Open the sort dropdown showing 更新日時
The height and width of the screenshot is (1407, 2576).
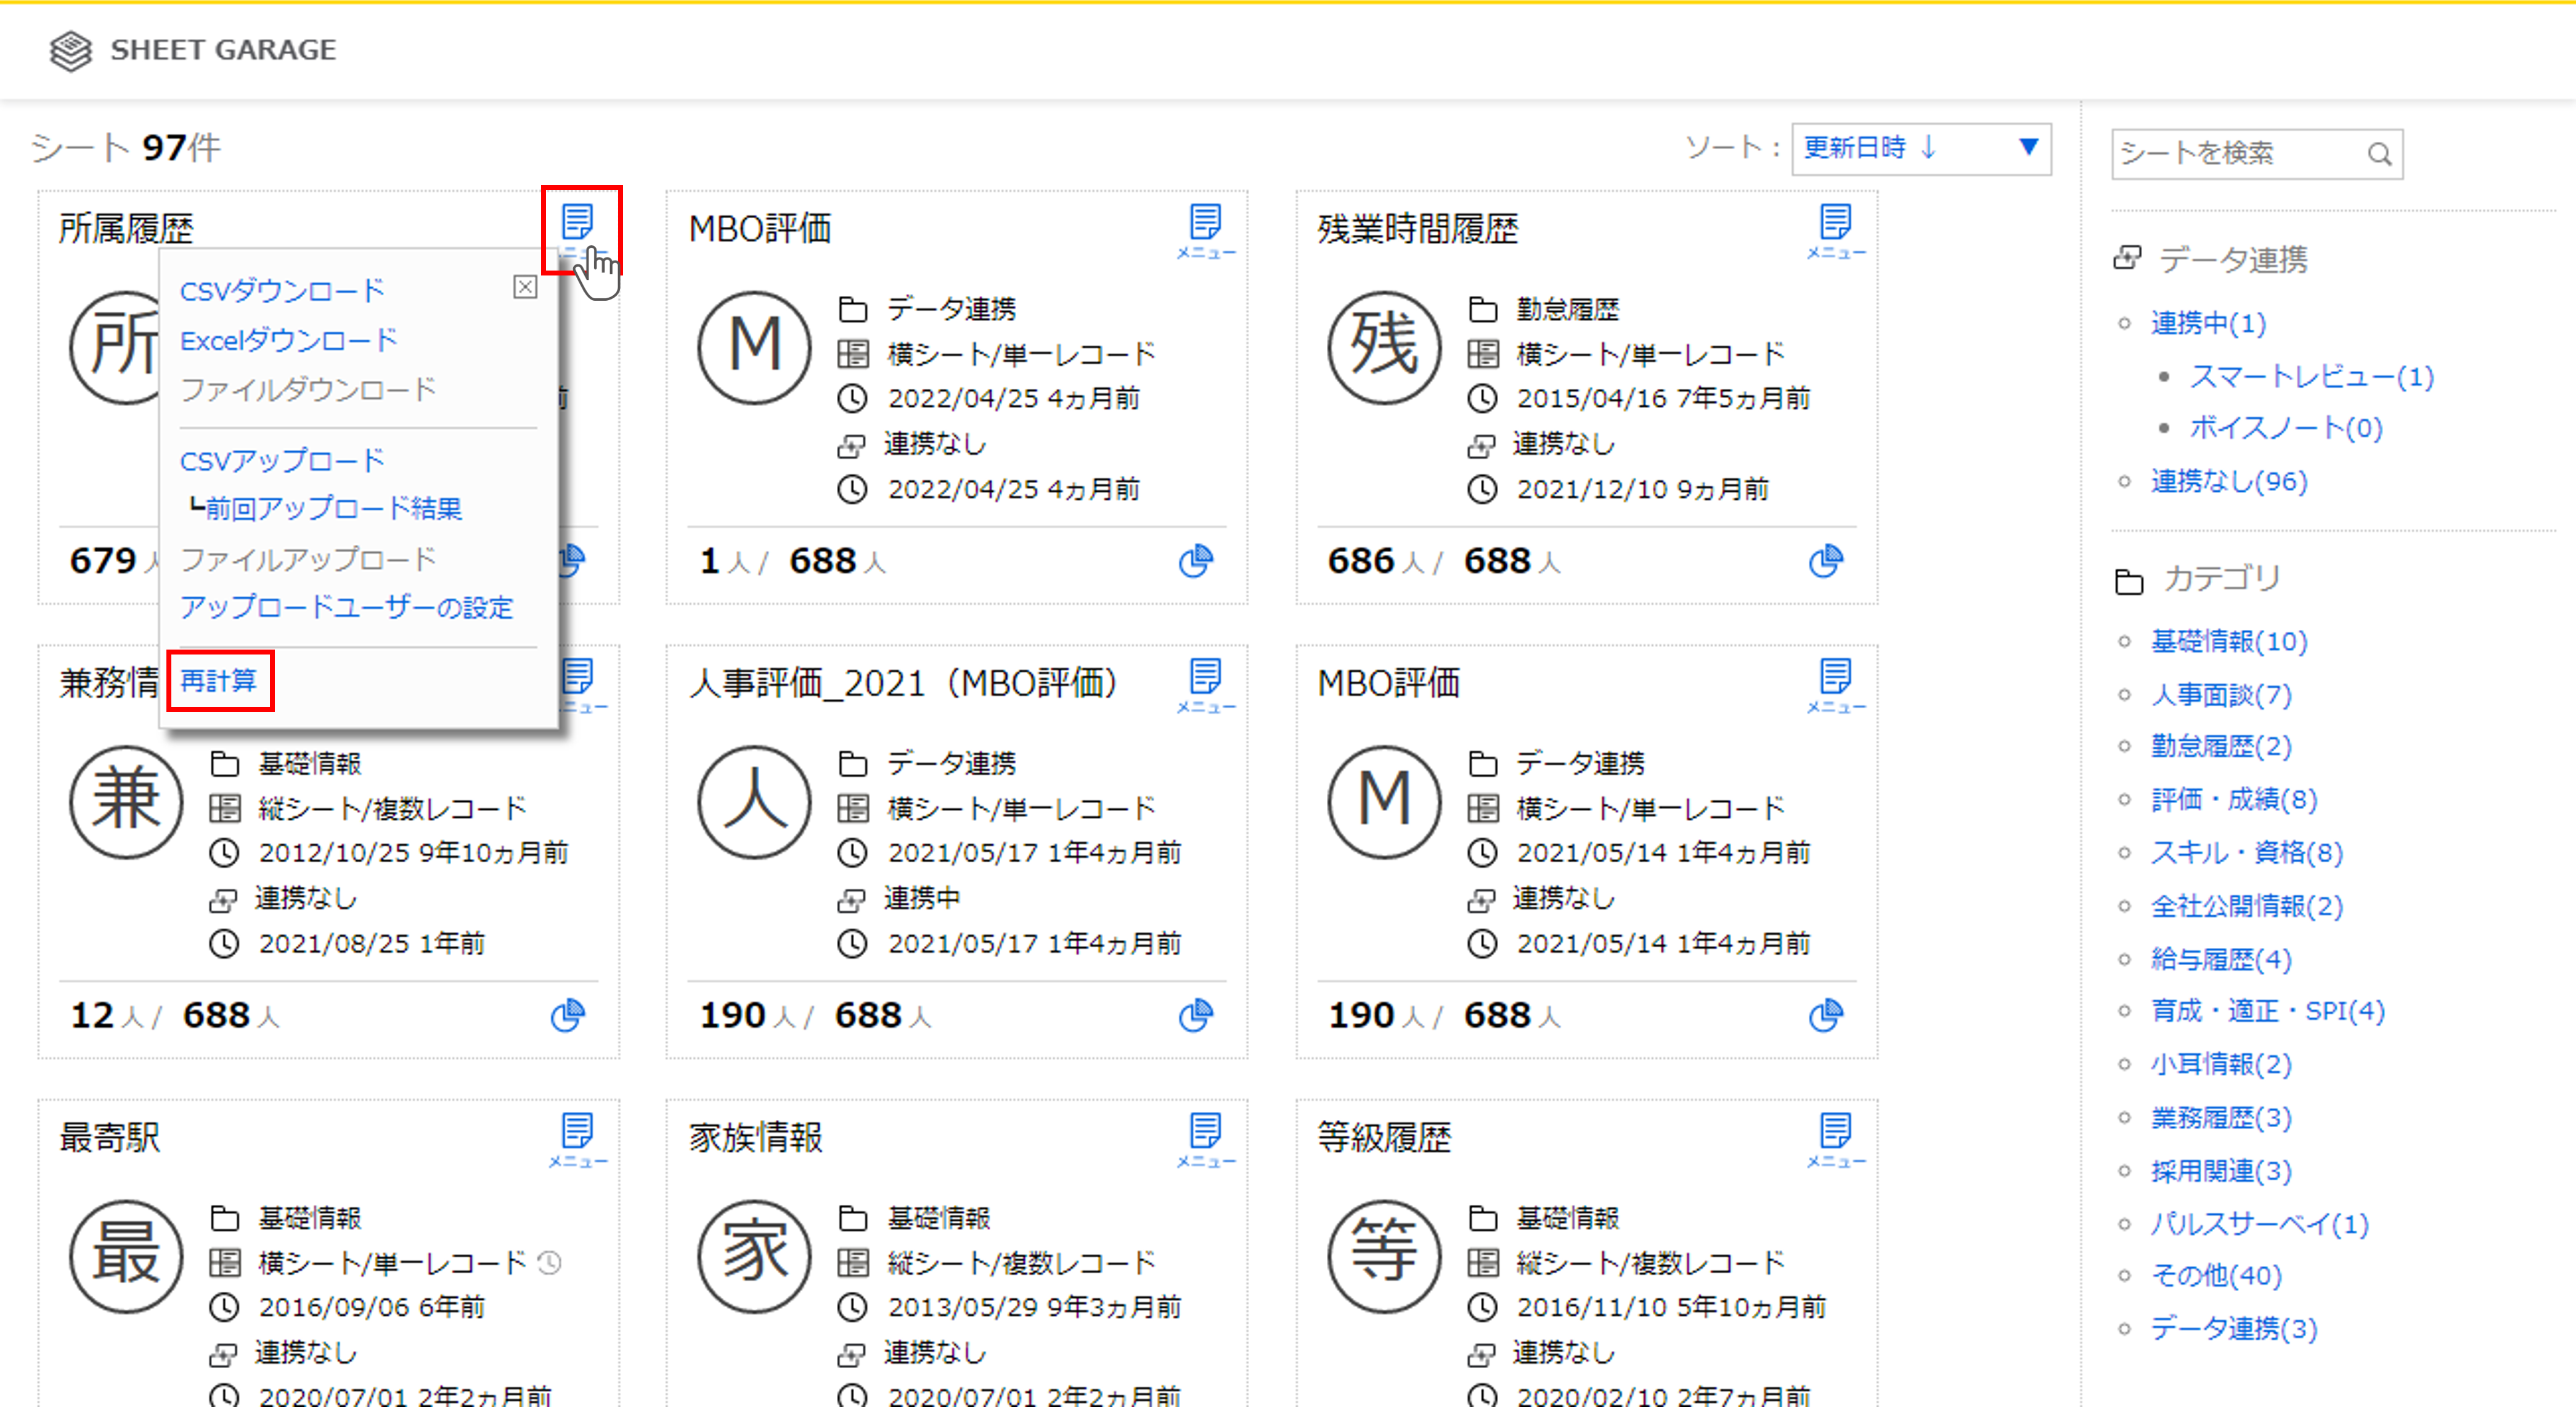point(1921,149)
